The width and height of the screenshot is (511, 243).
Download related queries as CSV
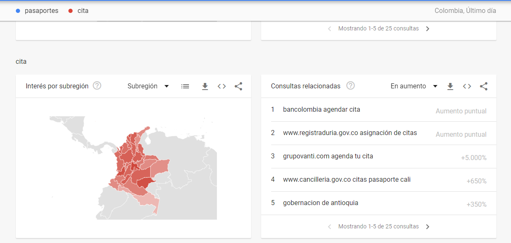450,86
